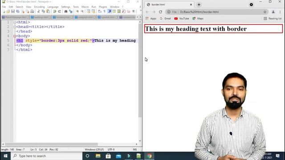
Task: Open the Search menu
Action: 19,7
